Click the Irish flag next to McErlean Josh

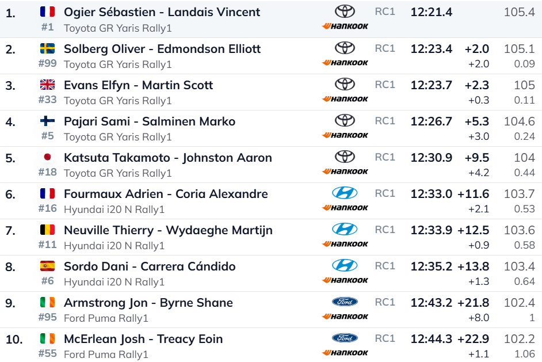pyautogui.click(x=47, y=339)
